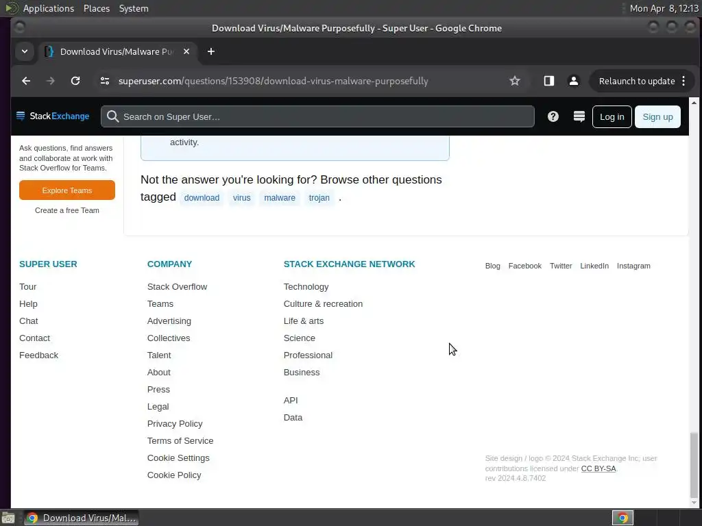Select the download tag

(x=202, y=198)
